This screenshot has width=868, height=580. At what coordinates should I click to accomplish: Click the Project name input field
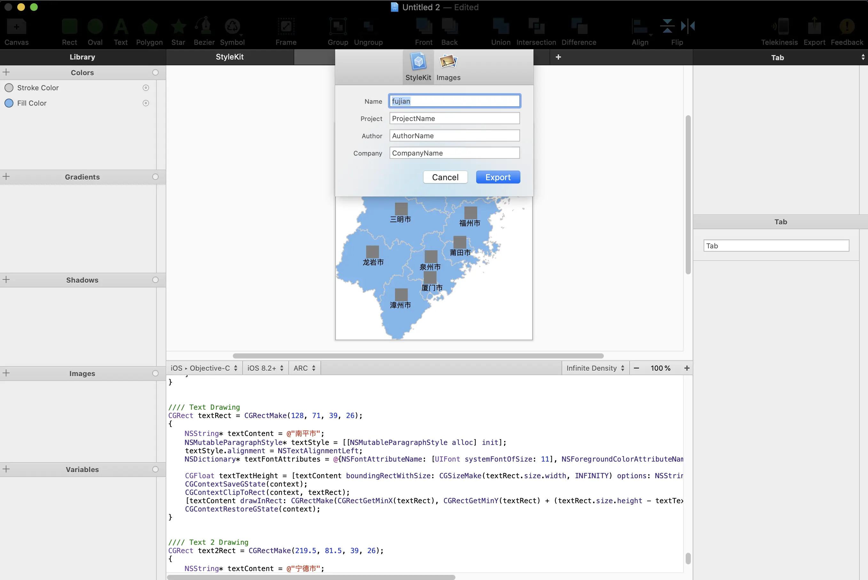(454, 118)
